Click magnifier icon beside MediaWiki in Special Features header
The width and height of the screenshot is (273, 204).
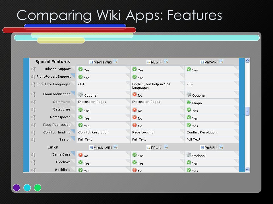[x=115, y=61]
